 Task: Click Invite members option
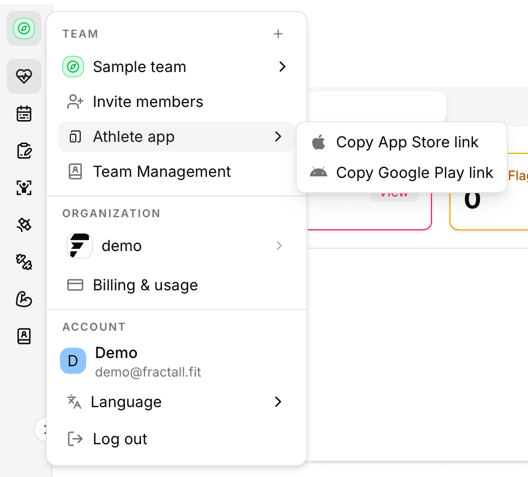point(176,102)
